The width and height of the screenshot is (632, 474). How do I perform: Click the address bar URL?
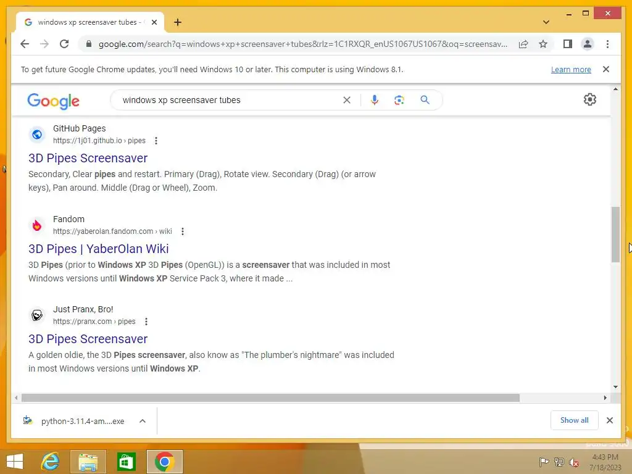pos(302,44)
